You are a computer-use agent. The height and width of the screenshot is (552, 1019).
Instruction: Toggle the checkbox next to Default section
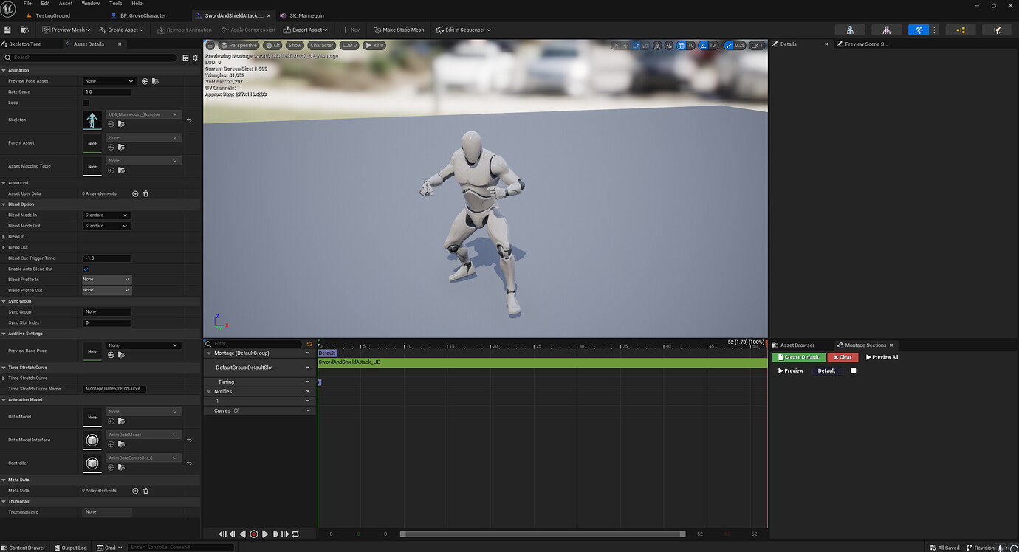click(854, 370)
